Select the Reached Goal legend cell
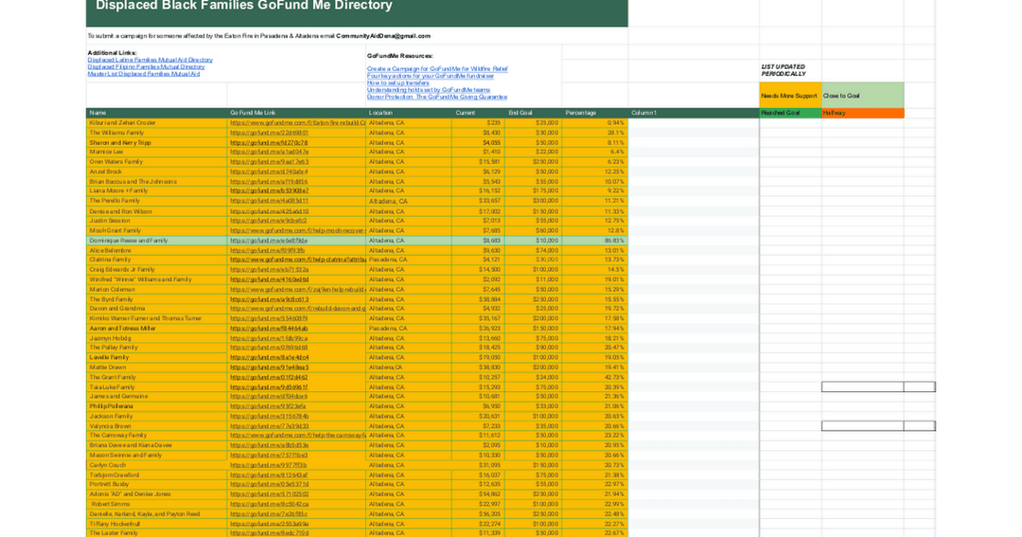1022x537 pixels. [790, 113]
